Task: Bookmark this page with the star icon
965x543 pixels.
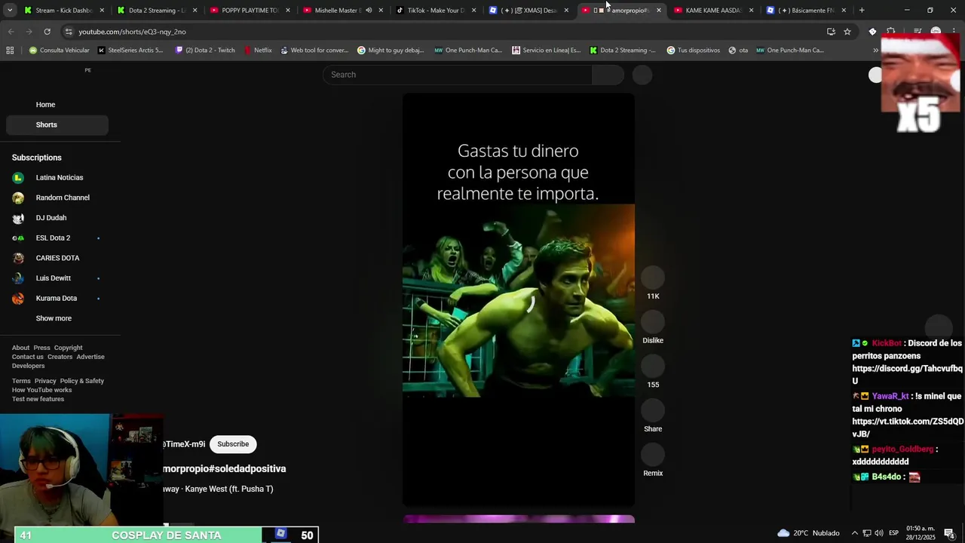Action: click(x=847, y=32)
